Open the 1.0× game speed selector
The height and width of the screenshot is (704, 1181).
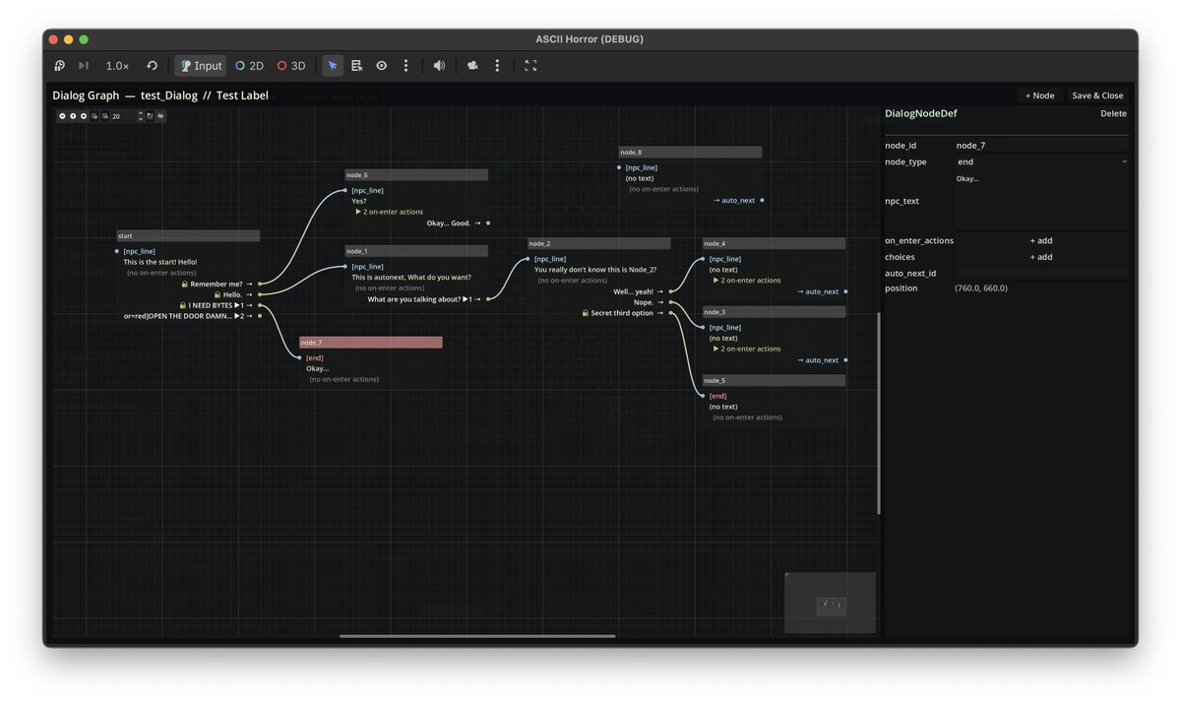[117, 66]
